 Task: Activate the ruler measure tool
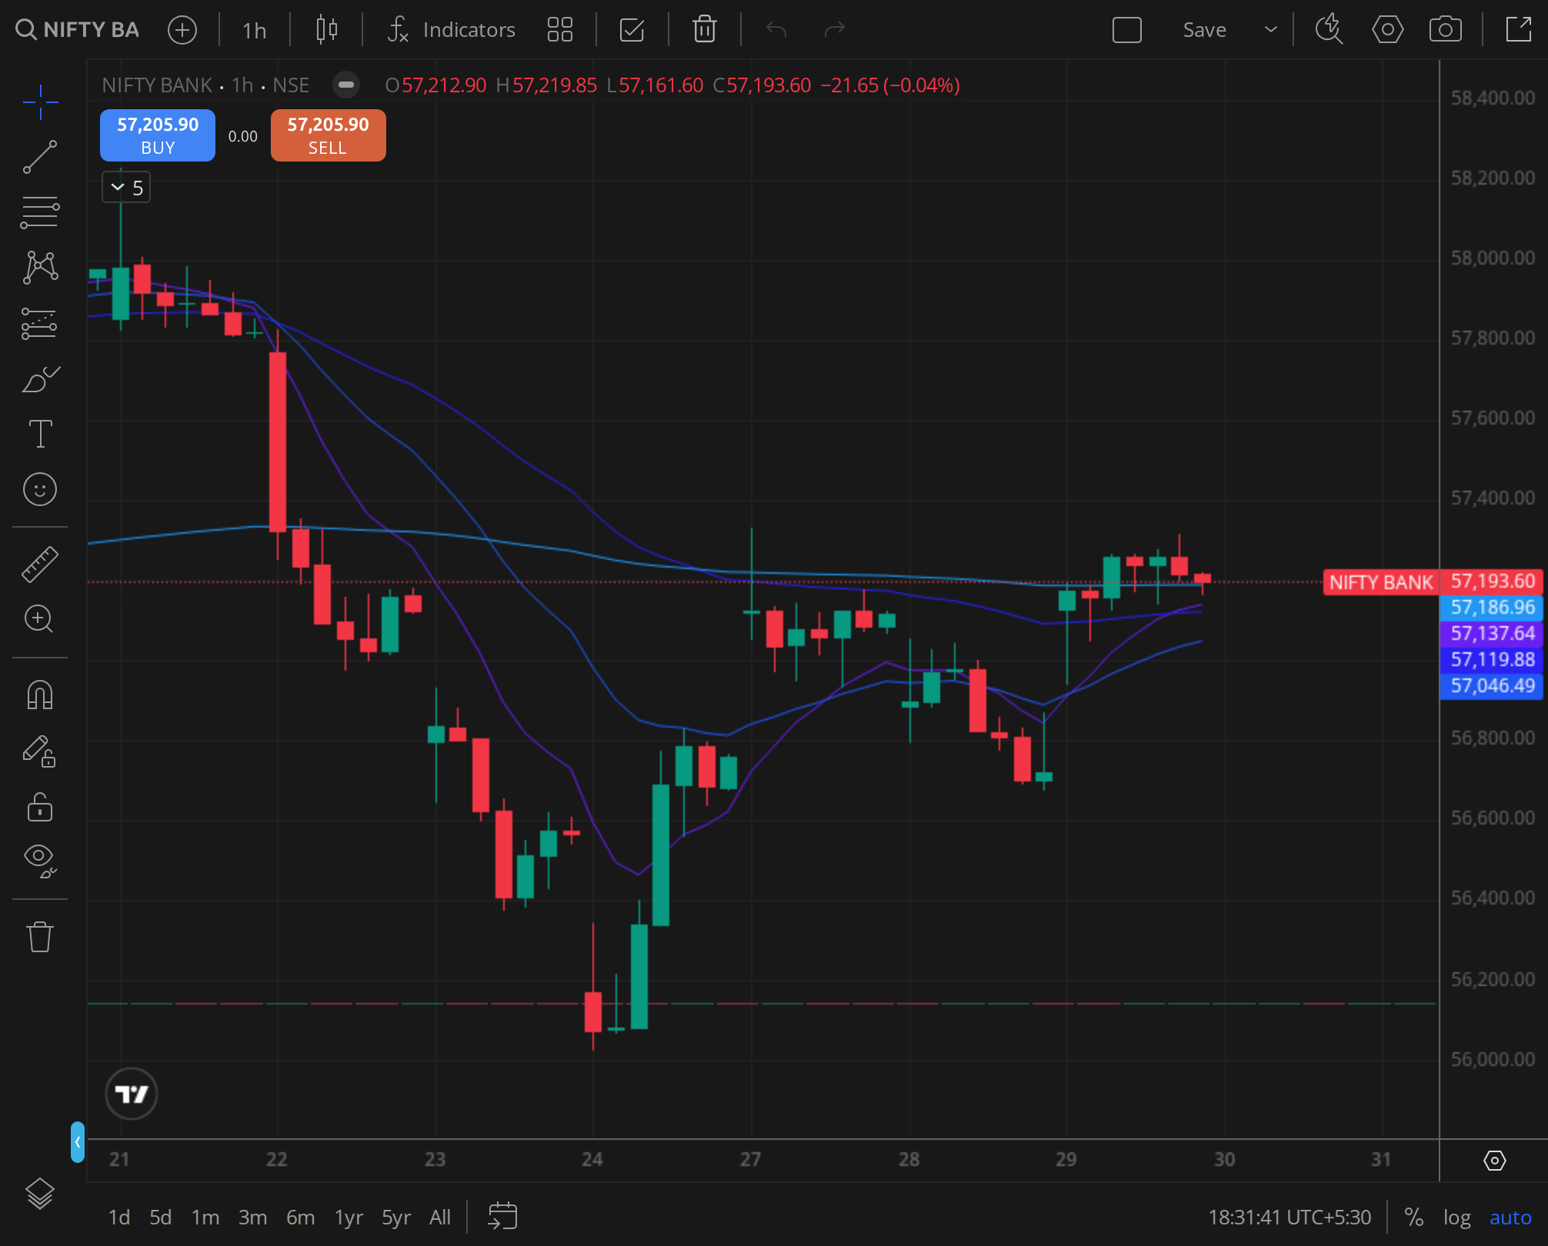[x=40, y=564]
